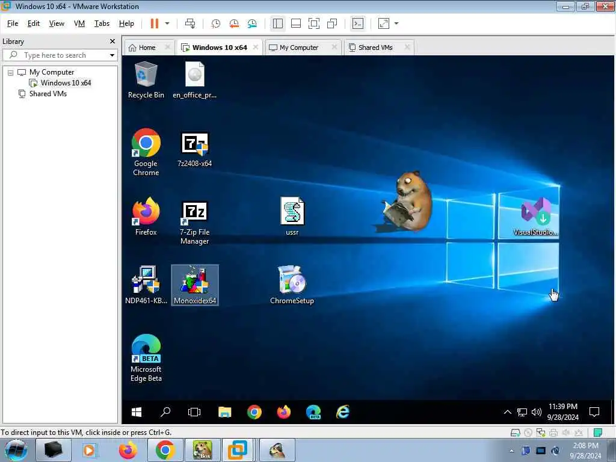Viewport: 616px width, 462px height.
Task: Open the power options dropdown arrow beside the pause button
Action: tap(167, 23)
